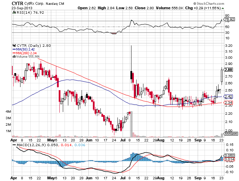Click the 90 label on the RSI axis
Viewport: 239px width, 181px height.
coord(227,15)
